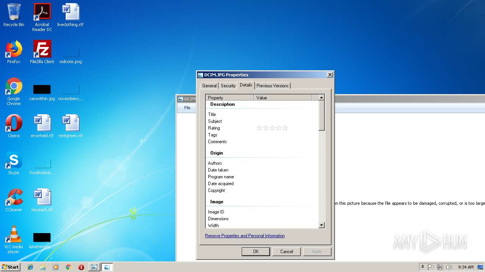
Task: Select the Skype desktop shortcut
Action: pos(14,163)
